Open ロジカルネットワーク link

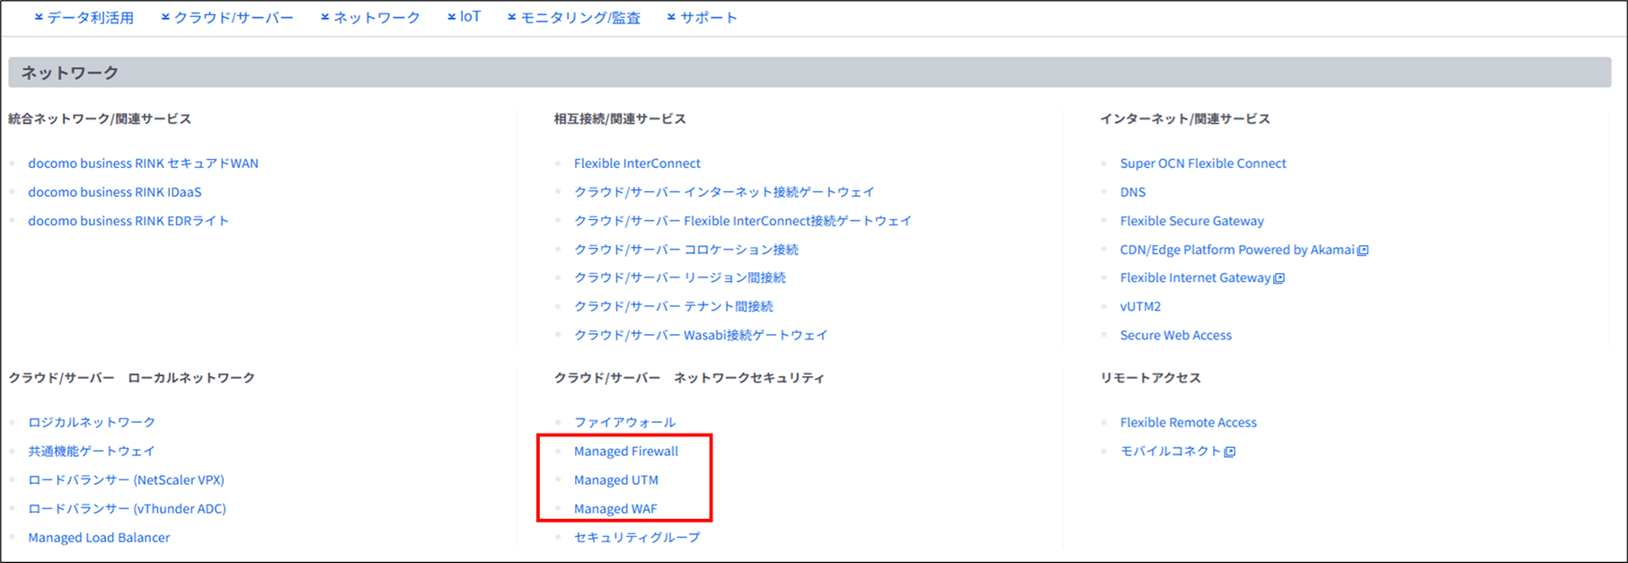(92, 422)
